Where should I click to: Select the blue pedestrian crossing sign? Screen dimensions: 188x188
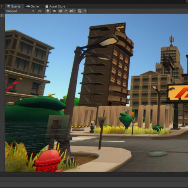(134, 120)
